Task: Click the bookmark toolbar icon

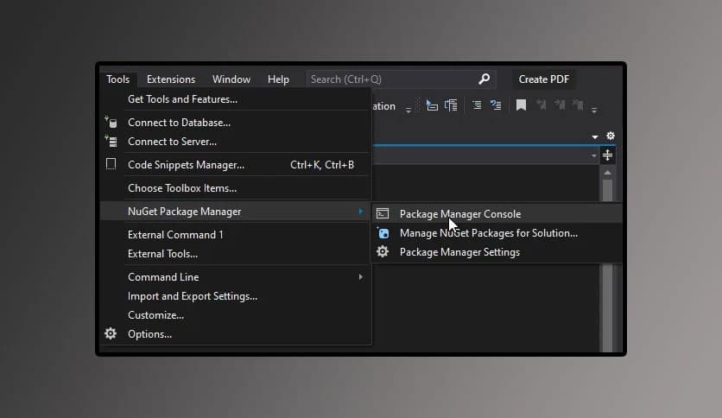Action: click(521, 105)
